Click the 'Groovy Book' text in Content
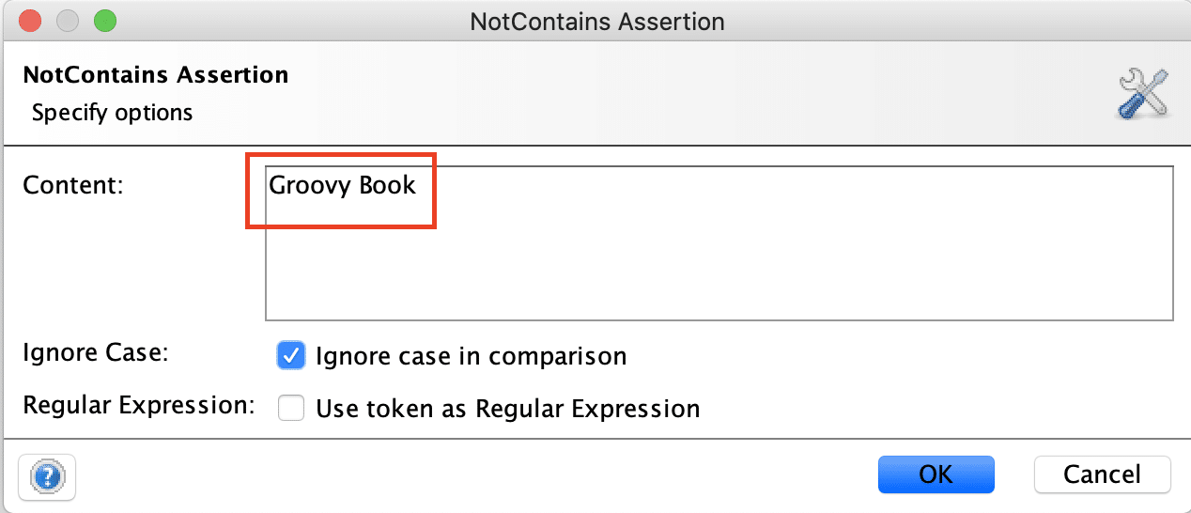Image resolution: width=1191 pixels, height=513 pixels. pos(342,185)
